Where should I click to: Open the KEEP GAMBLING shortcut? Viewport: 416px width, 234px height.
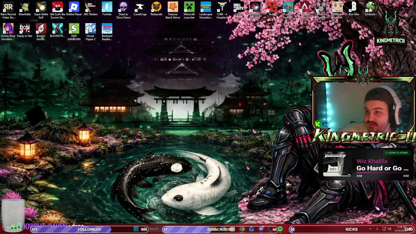tap(74, 32)
